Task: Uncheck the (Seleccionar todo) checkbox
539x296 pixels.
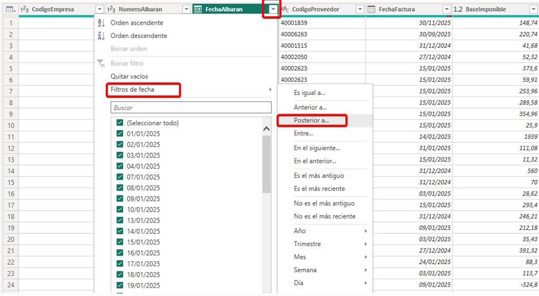Action: click(x=120, y=123)
